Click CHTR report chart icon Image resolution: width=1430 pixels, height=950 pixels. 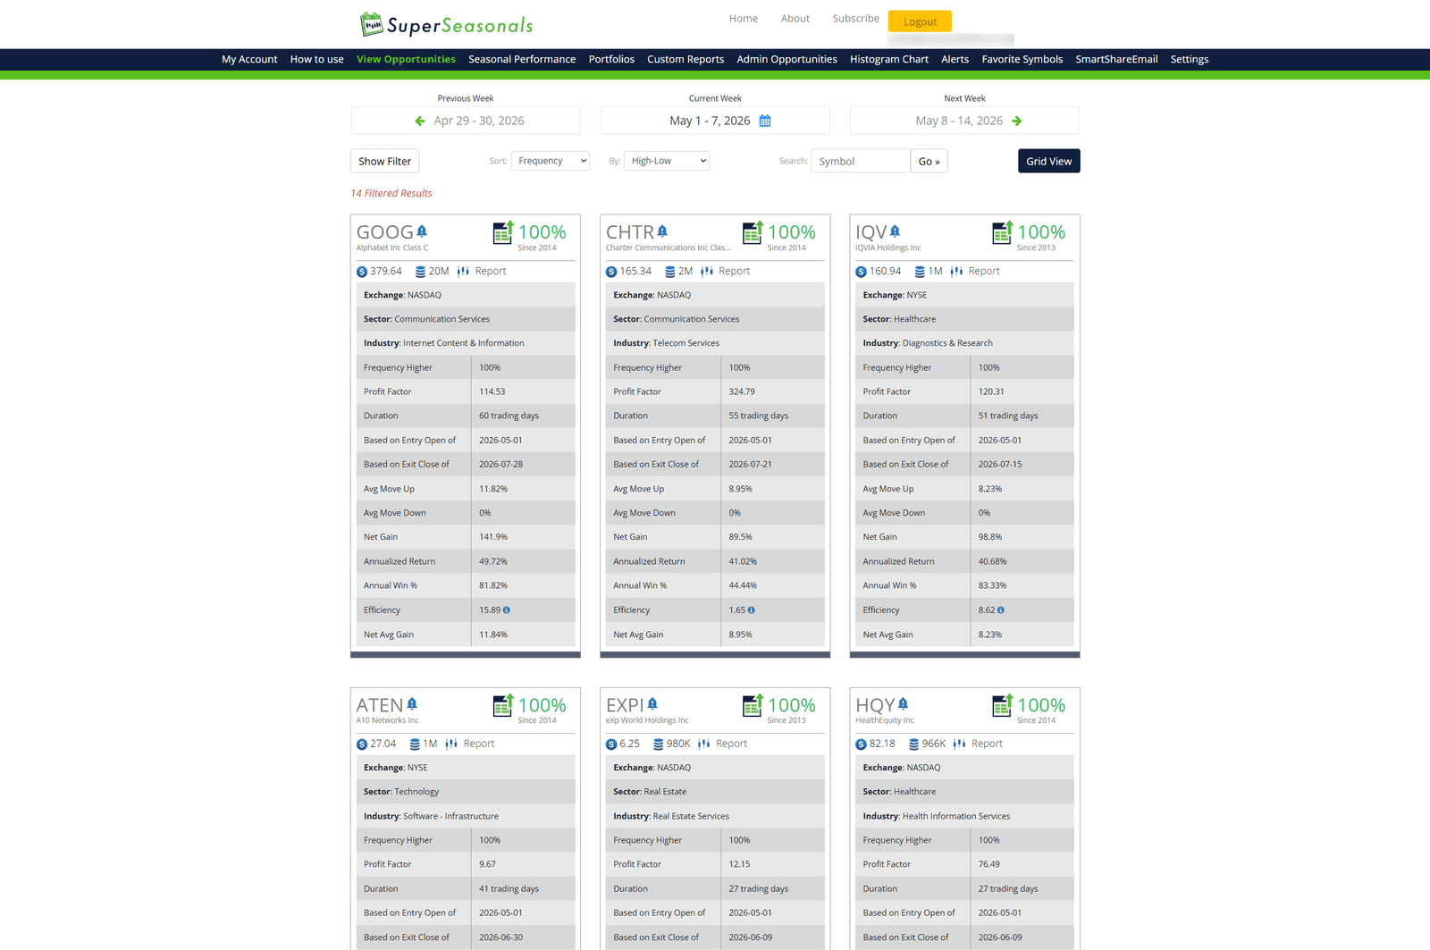coord(707,272)
